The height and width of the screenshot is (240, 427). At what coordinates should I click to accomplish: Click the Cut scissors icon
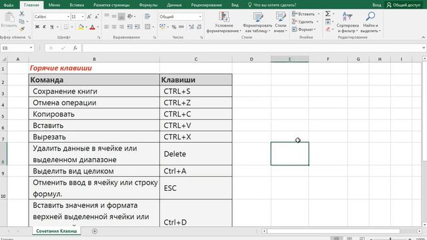point(22,13)
